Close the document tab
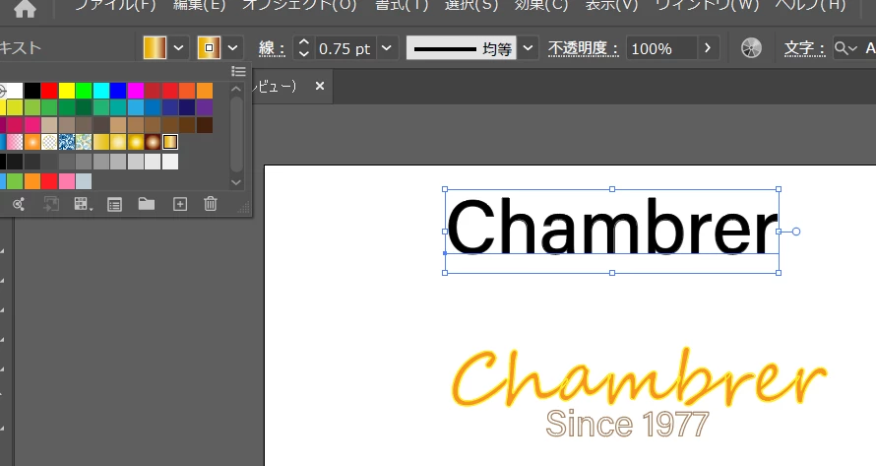This screenshot has height=466, width=876. tap(320, 86)
